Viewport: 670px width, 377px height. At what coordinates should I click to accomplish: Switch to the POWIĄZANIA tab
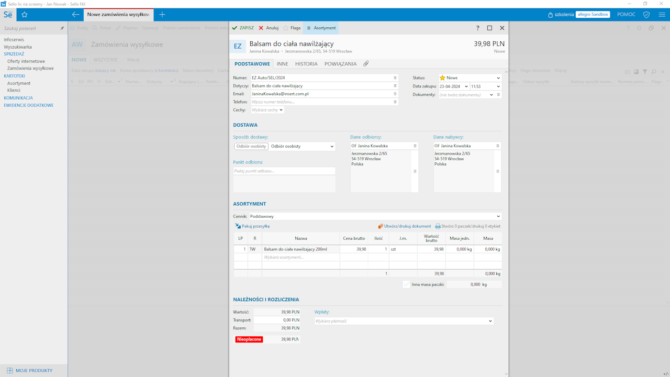point(340,64)
